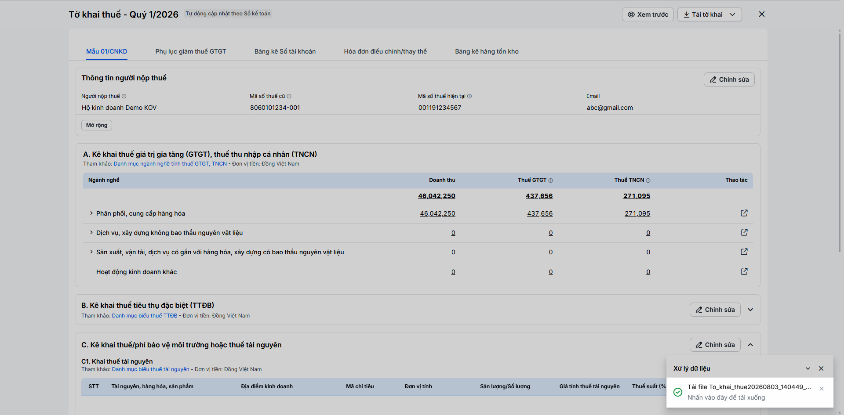This screenshot has height=415, width=844.
Task: Click Xem trước preview button
Action: pos(648,14)
